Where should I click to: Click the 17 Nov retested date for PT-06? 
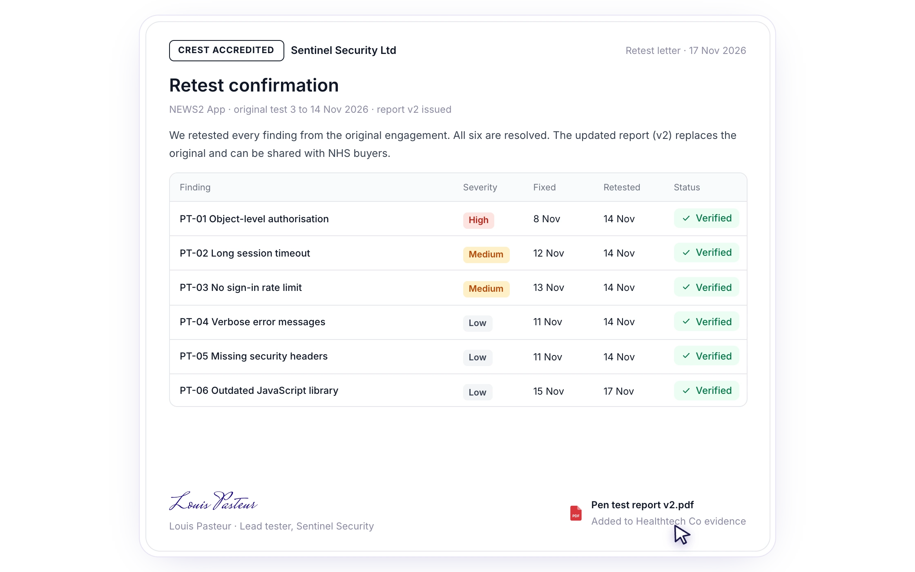pyautogui.click(x=619, y=391)
